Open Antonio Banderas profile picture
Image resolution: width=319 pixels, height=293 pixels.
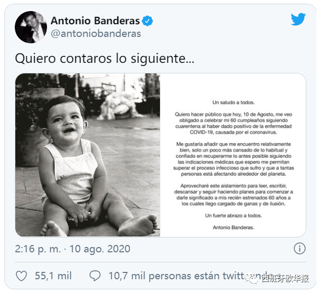click(31, 27)
